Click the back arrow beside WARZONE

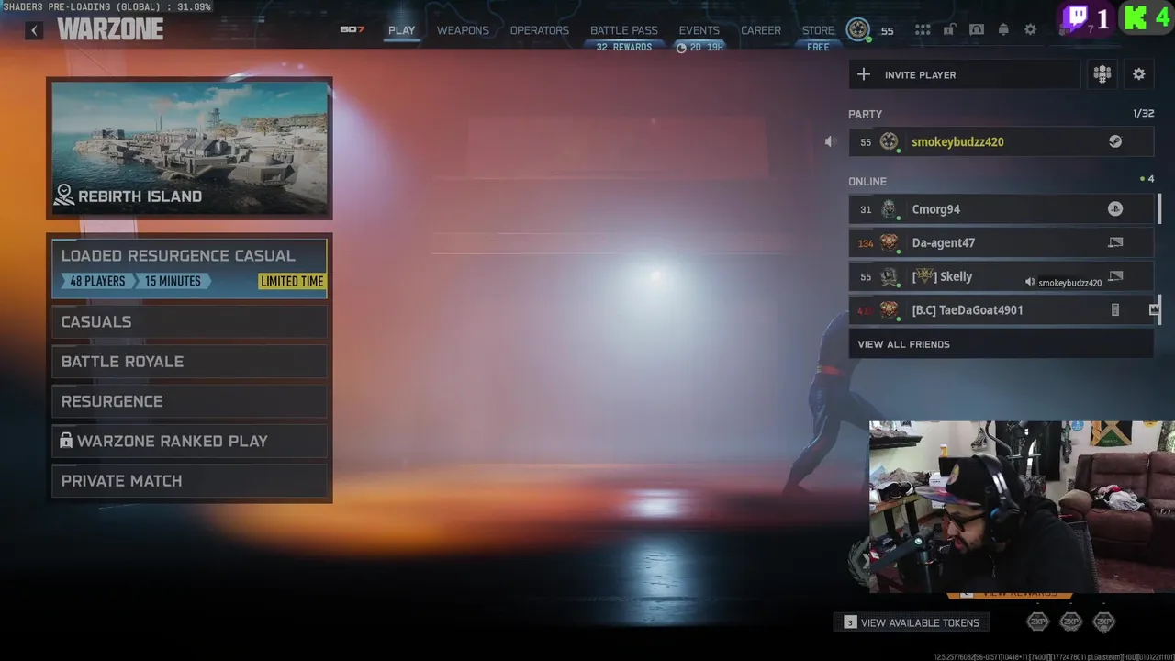(x=34, y=30)
